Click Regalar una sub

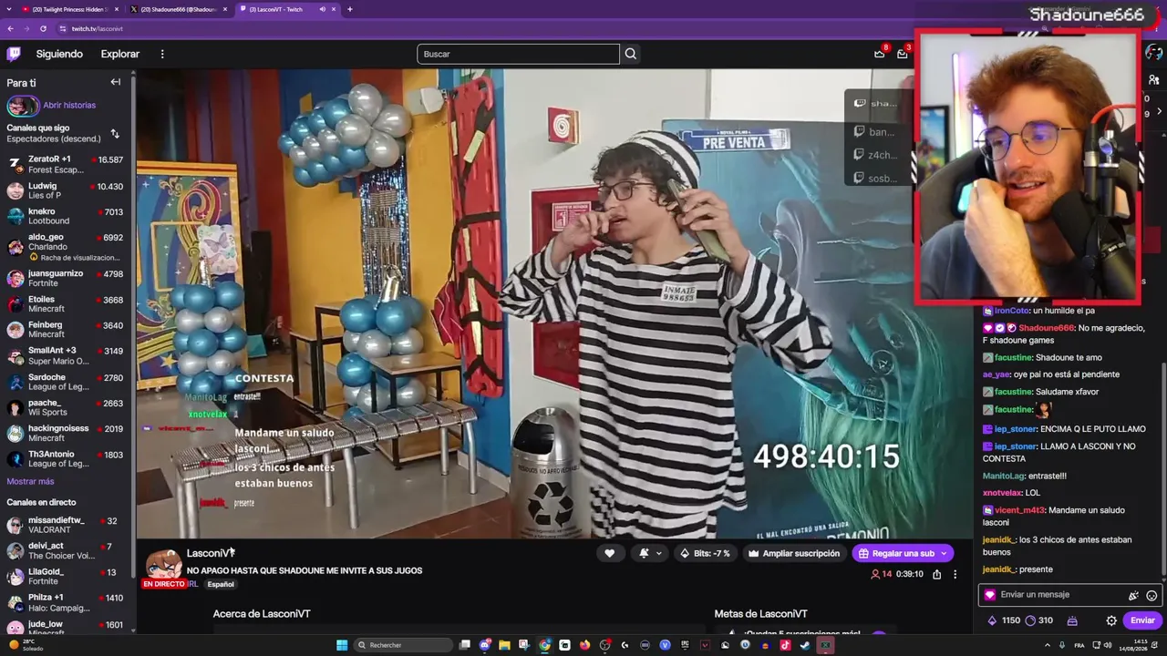point(903,553)
